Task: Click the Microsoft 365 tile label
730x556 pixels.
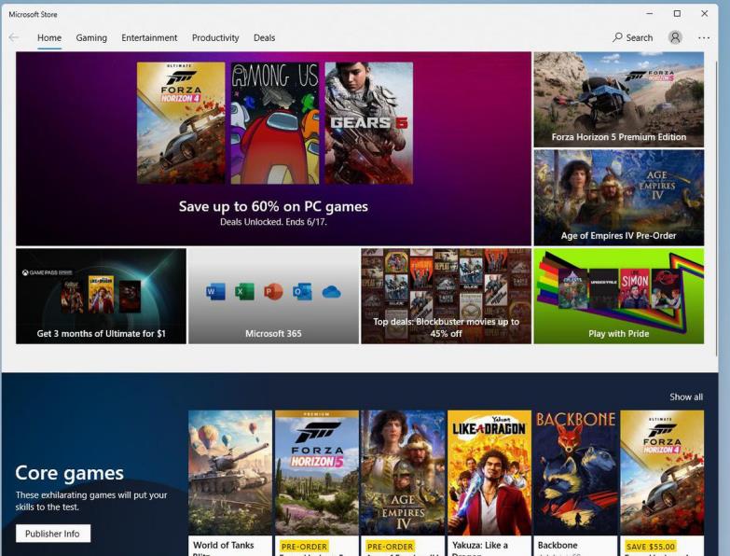Action: pos(273,333)
